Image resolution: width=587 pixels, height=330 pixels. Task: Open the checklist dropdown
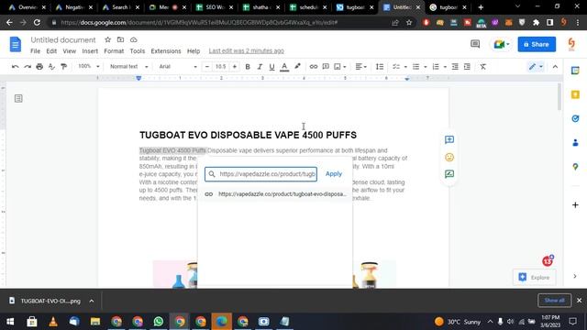click(x=400, y=67)
